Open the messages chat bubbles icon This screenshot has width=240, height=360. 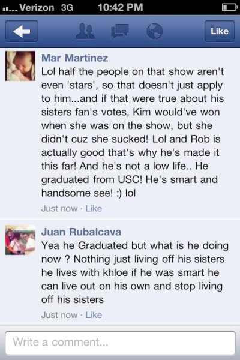pos(119,31)
